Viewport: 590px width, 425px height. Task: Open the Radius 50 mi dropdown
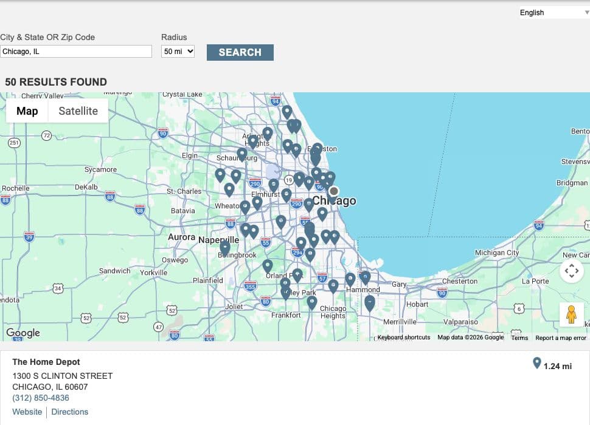178,51
